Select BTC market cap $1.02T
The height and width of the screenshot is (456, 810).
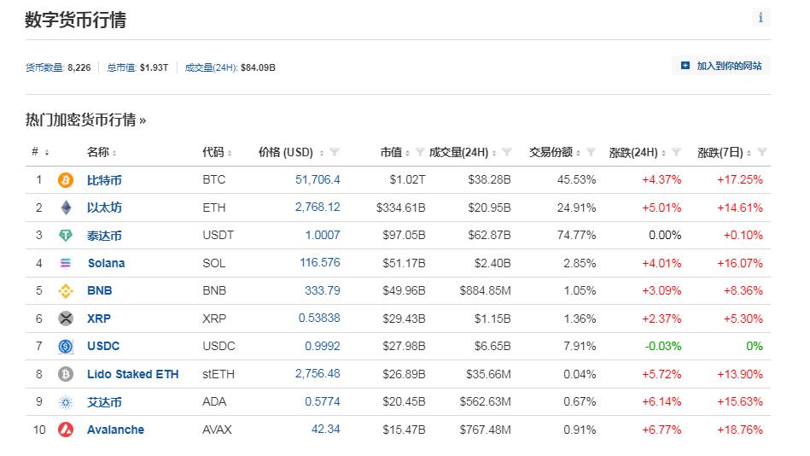pyautogui.click(x=407, y=179)
